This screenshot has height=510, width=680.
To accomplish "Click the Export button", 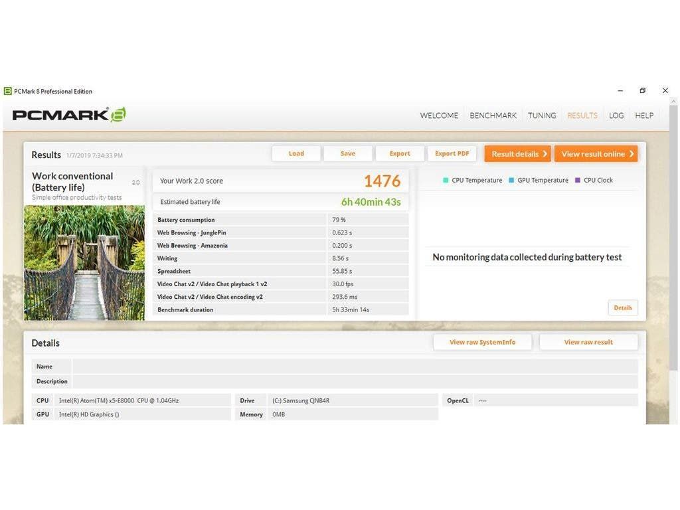I will tap(399, 153).
